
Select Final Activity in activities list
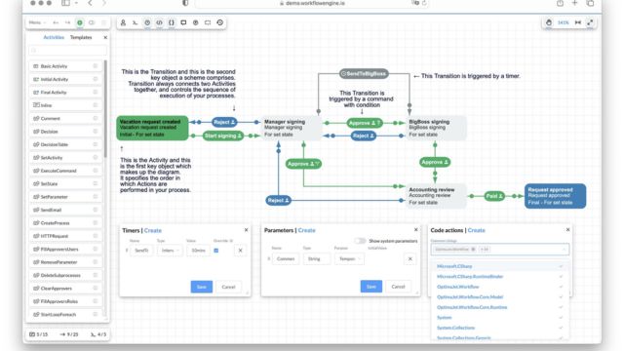[x=65, y=93]
